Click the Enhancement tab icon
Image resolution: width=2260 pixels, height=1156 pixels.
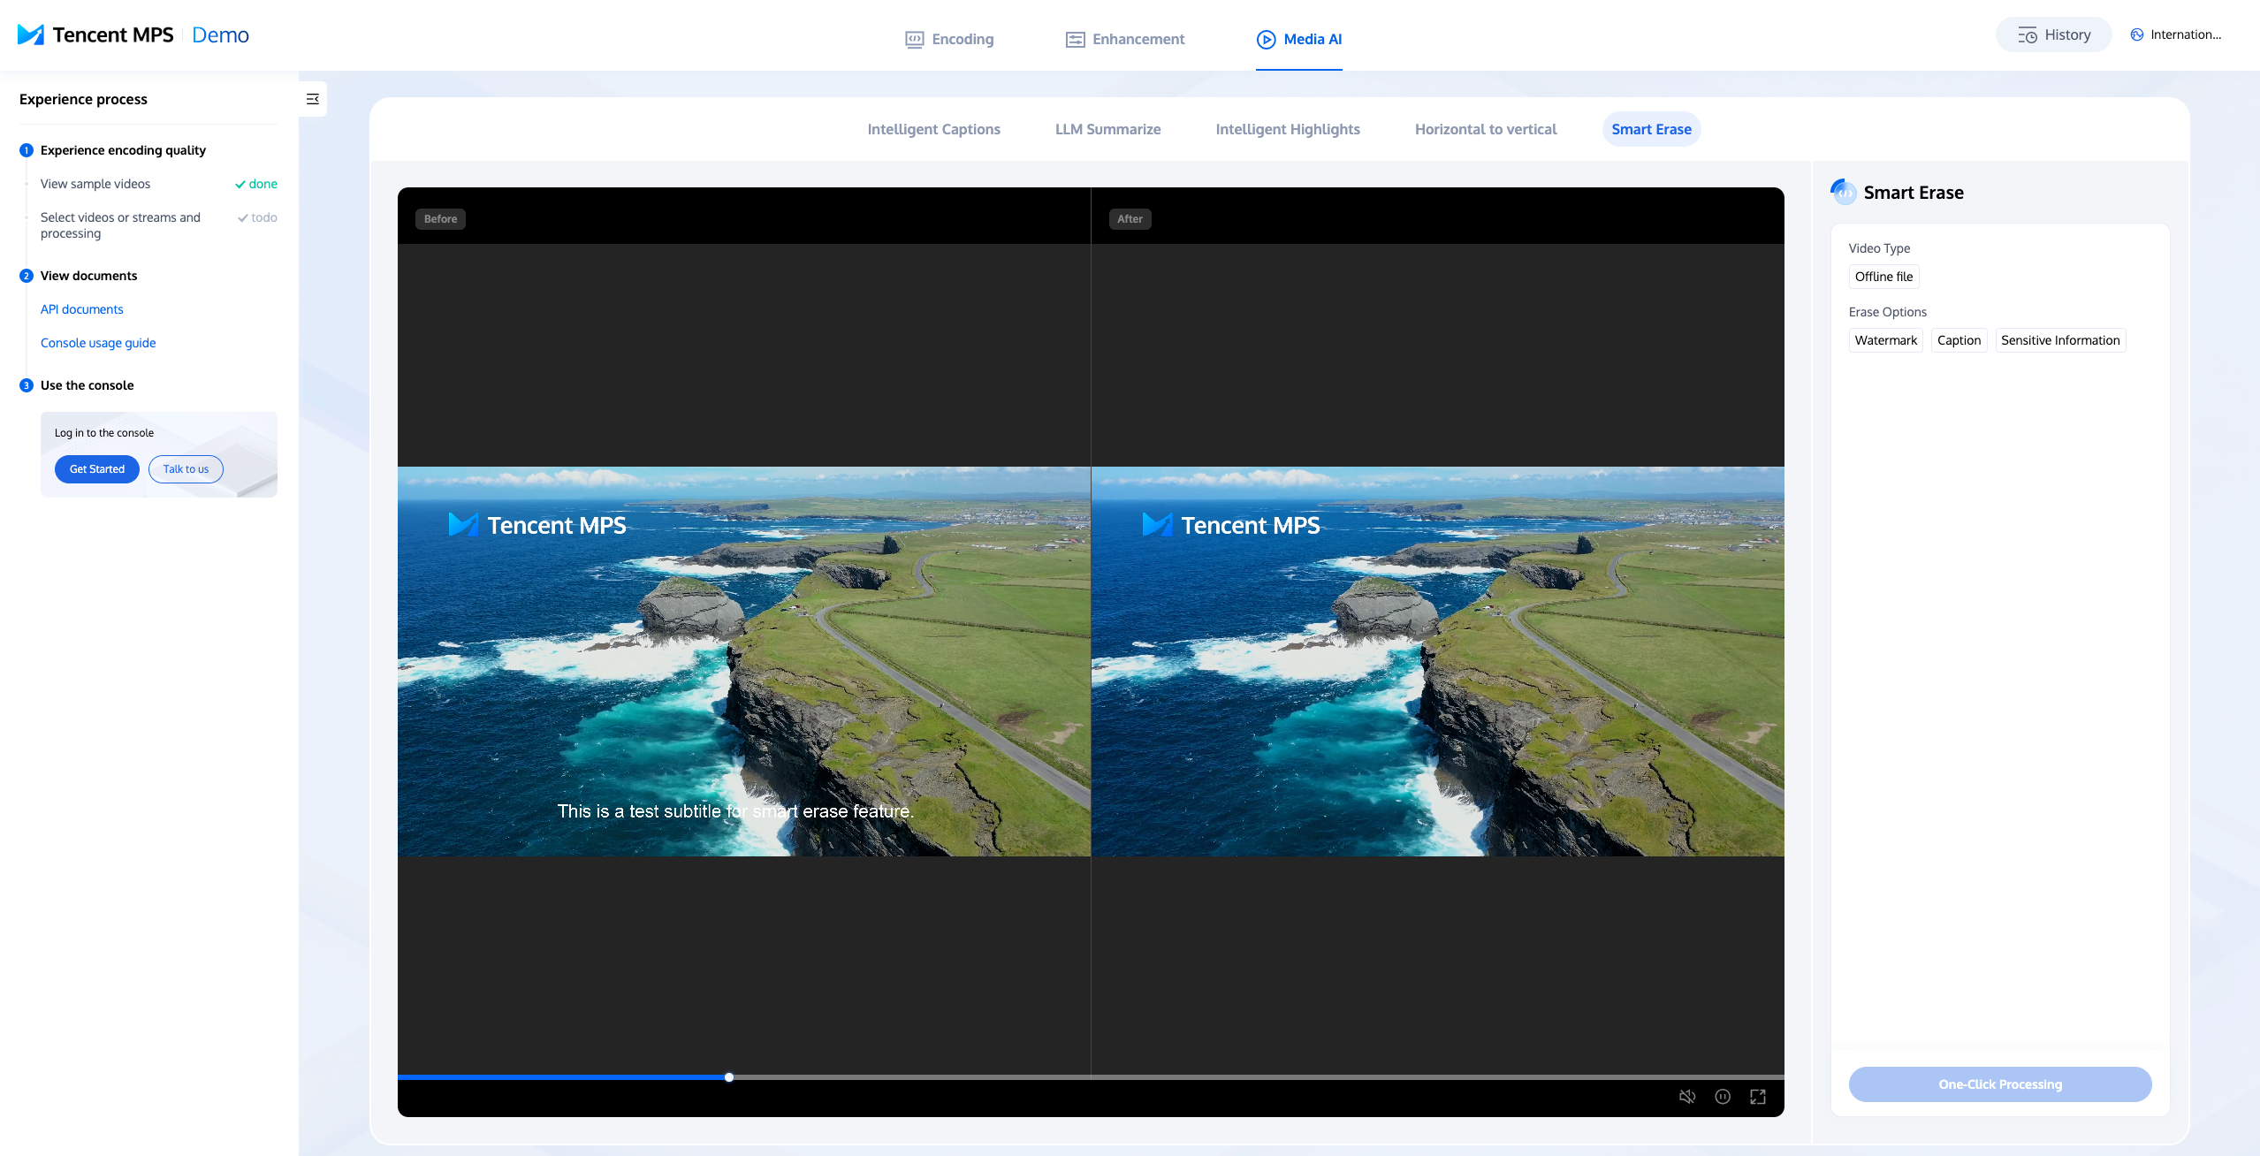1075,39
